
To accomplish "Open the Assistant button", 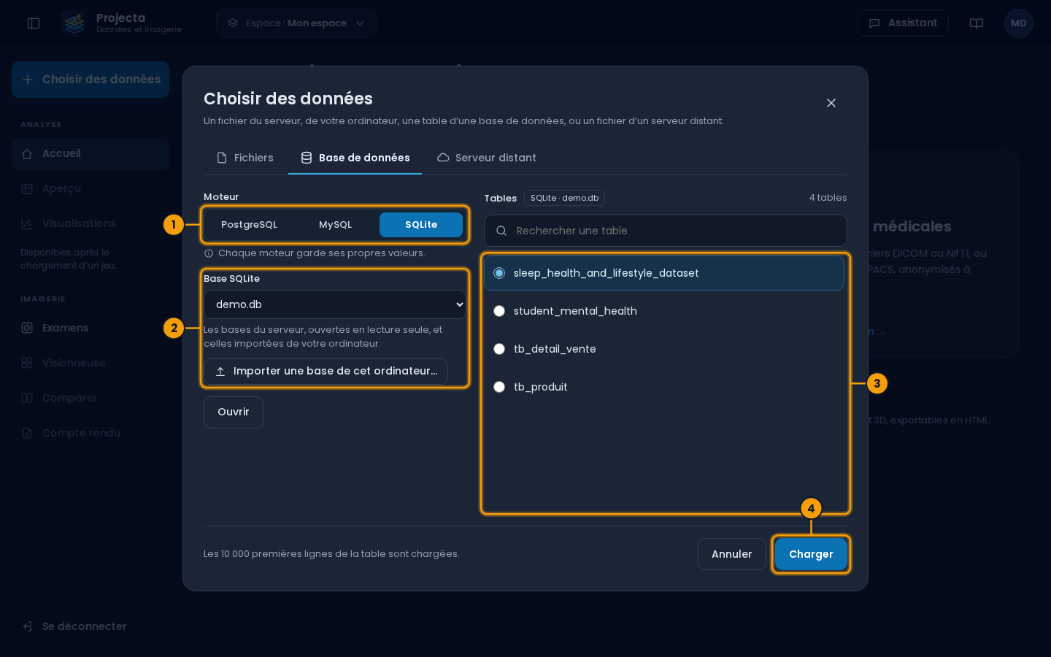I will [903, 23].
